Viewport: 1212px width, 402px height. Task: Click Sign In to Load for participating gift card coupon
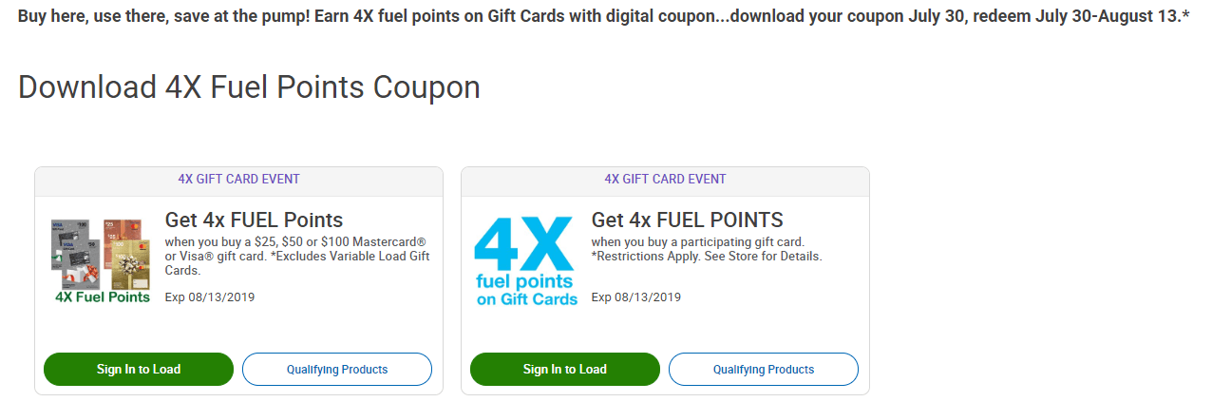click(x=565, y=369)
